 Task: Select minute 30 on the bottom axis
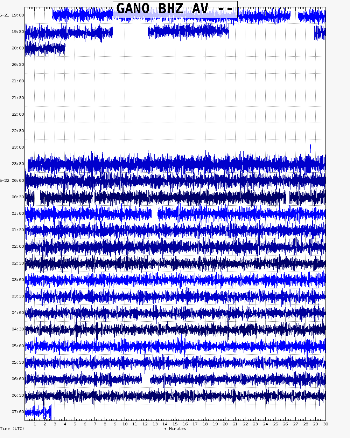pos(325,424)
